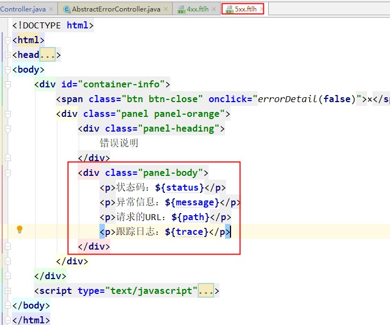Collapse the container-info div fold marker

point(8,85)
